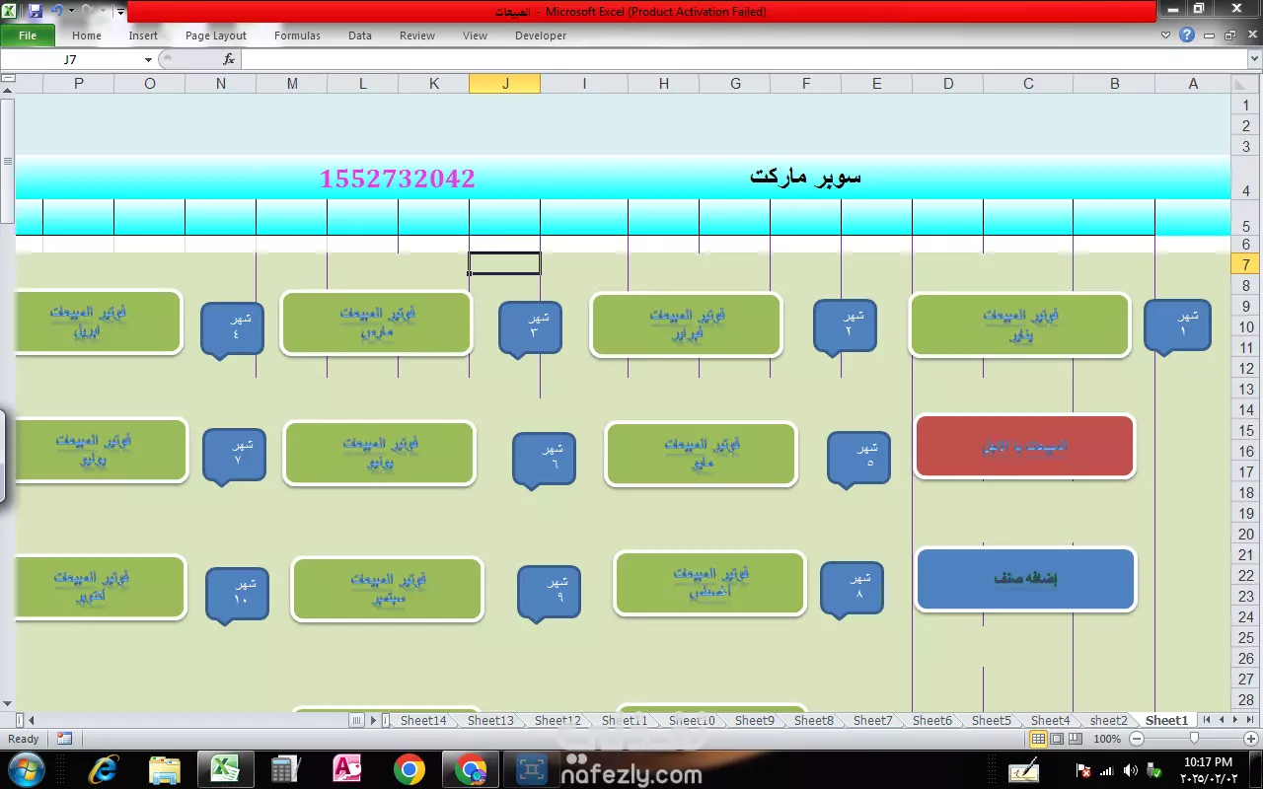Click the Insert Function fx icon
Screen dimensions: 1263x789
[x=229, y=60]
